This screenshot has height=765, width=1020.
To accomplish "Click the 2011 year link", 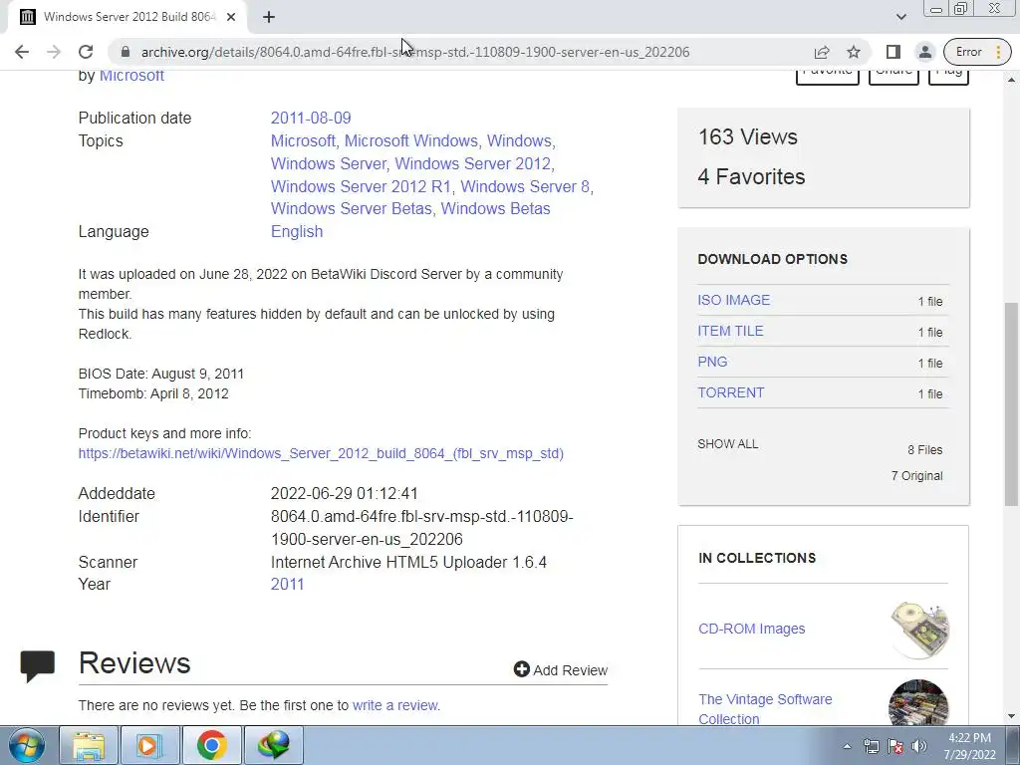I will pos(287,584).
